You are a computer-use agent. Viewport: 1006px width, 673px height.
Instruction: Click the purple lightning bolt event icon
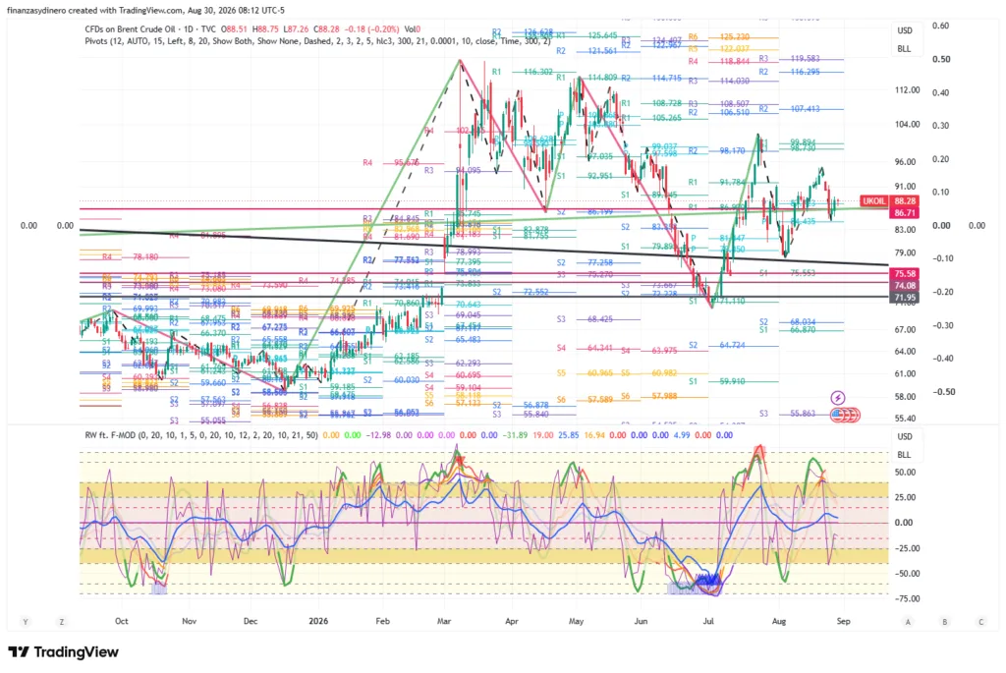click(x=837, y=398)
